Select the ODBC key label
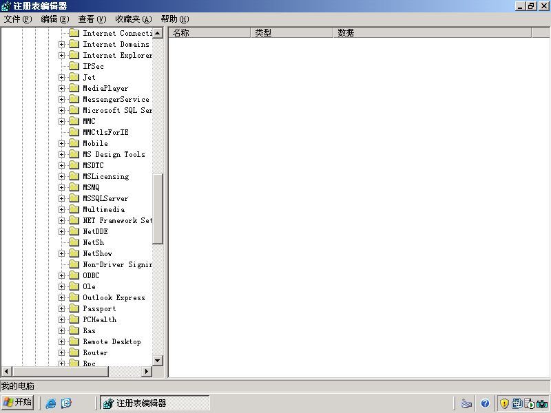 point(91,275)
